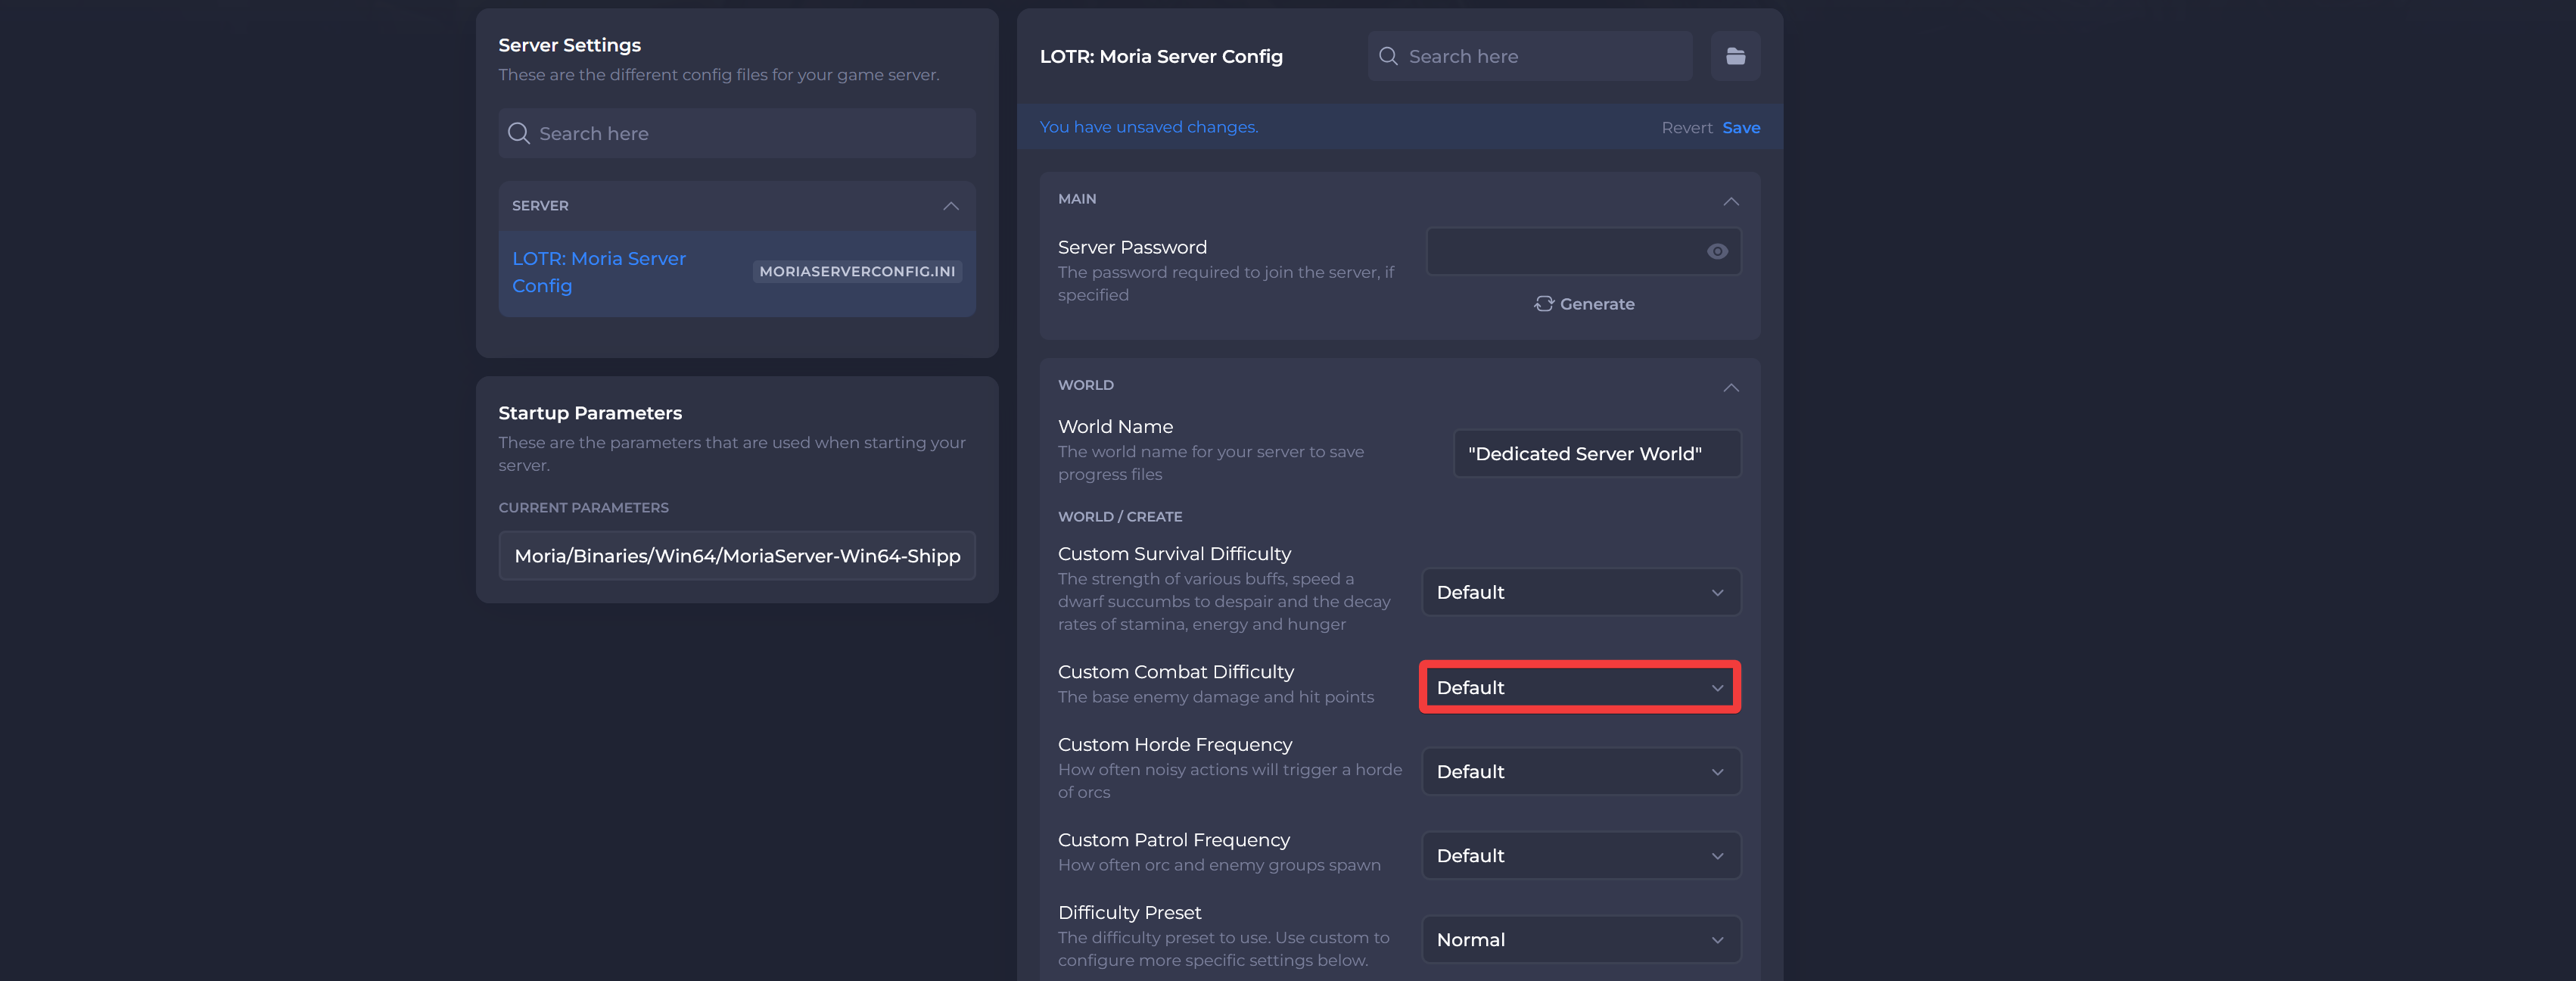2576x981 pixels.
Task: Click the Generate refresh icon
Action: point(1544,303)
